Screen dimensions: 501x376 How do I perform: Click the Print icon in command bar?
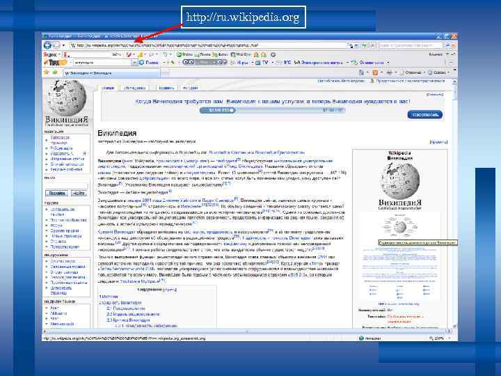[389, 72]
